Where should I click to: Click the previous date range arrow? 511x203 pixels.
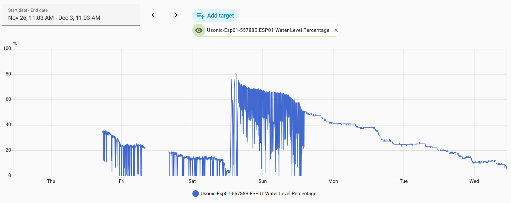pos(153,15)
